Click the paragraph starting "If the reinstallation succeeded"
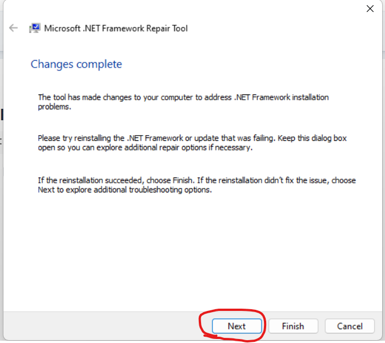 pyautogui.click(x=196, y=185)
